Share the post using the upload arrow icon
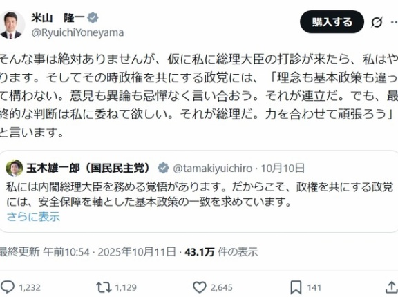398x297 pixels. point(392,287)
